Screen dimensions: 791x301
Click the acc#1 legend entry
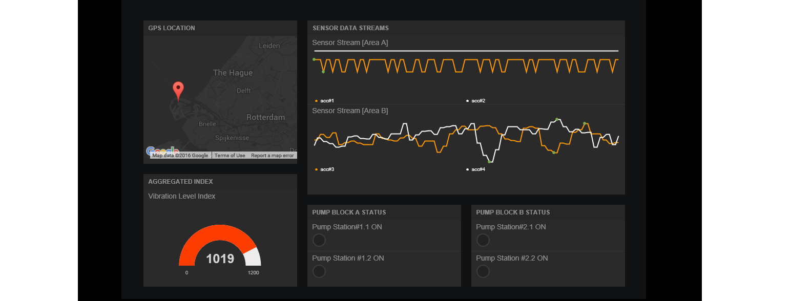324,101
